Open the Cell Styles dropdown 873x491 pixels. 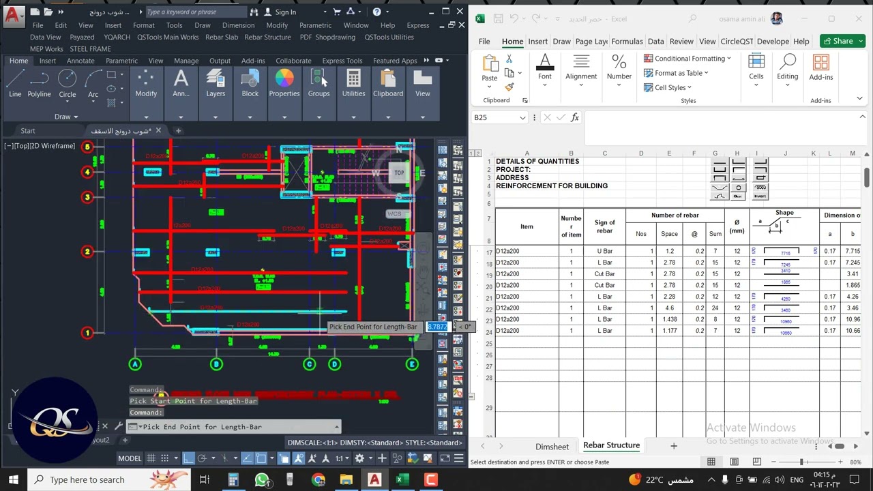(668, 87)
